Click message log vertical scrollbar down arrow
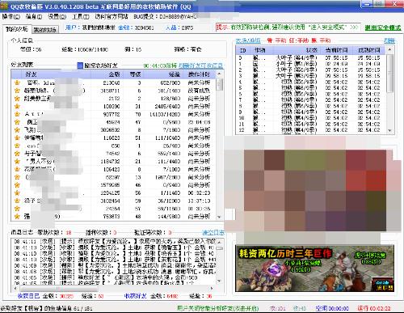This screenshot has height=313, width=404. pos(219,281)
